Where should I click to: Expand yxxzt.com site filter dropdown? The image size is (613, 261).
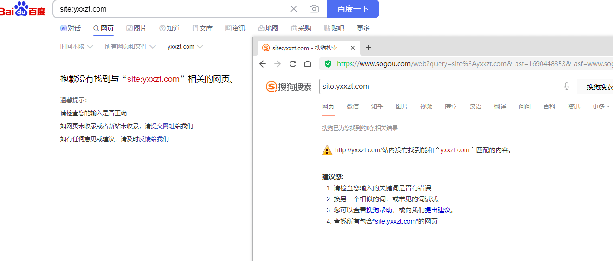pyautogui.click(x=185, y=46)
